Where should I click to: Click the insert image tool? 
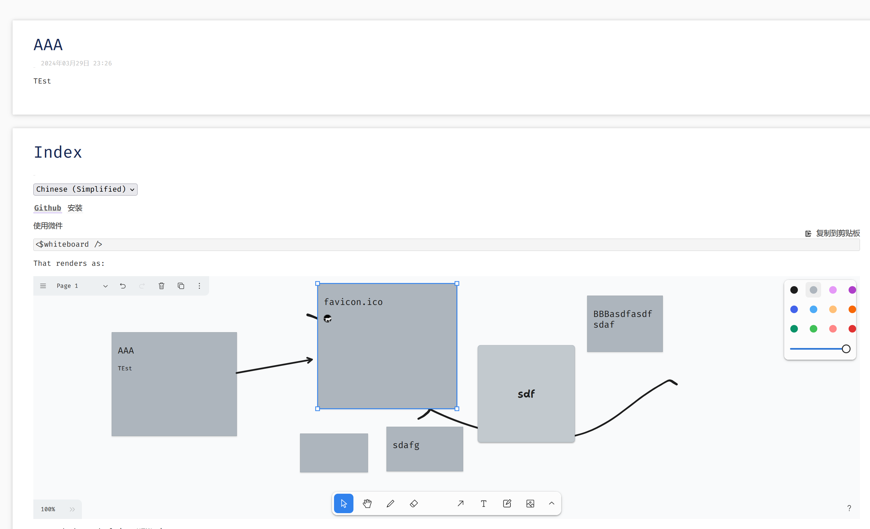click(530, 503)
